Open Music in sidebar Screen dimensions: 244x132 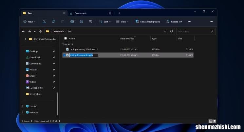coord(31,76)
